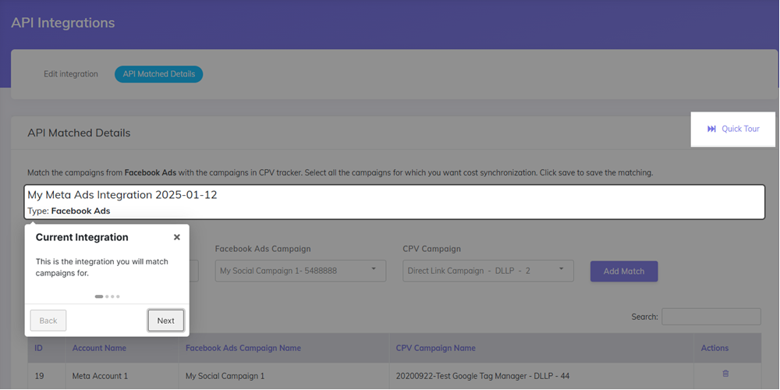Image resolution: width=780 pixels, height=390 pixels.
Task: Close the Current Integration tour popup
Action: (176, 238)
